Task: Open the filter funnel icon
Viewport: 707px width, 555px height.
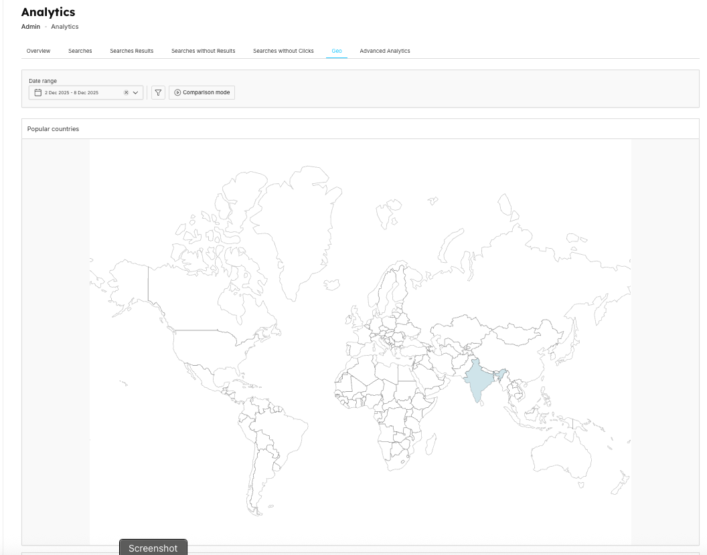Action: (x=158, y=93)
